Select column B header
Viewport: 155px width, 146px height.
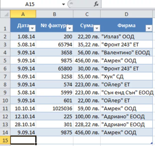point(54,14)
